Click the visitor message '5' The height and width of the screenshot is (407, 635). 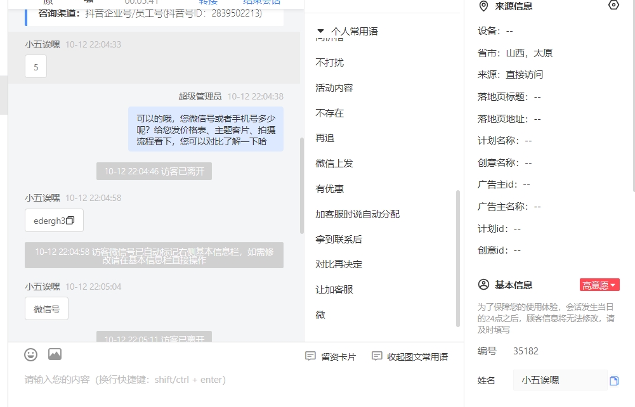[36, 67]
